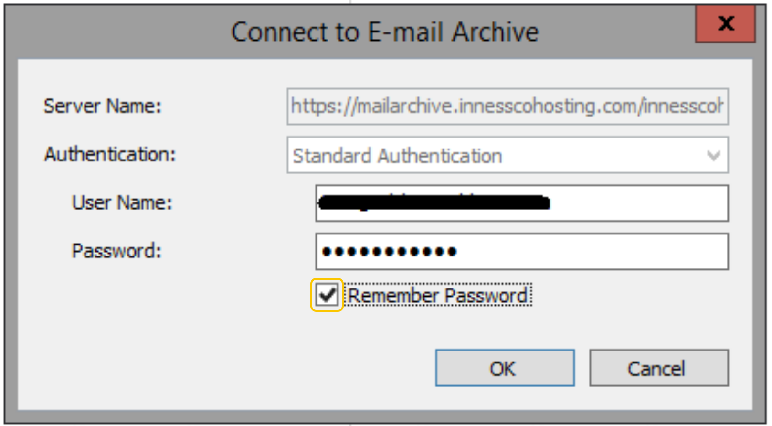Screen dimensions: 772x426
Task: Select the Standard Authentication combo box text
Action: (397, 156)
